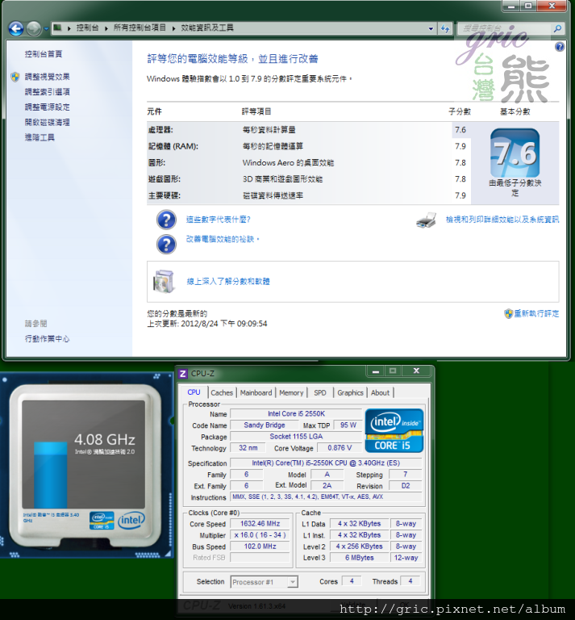
Task: Expand Processor #1 selection dropdown
Action: click(x=293, y=582)
